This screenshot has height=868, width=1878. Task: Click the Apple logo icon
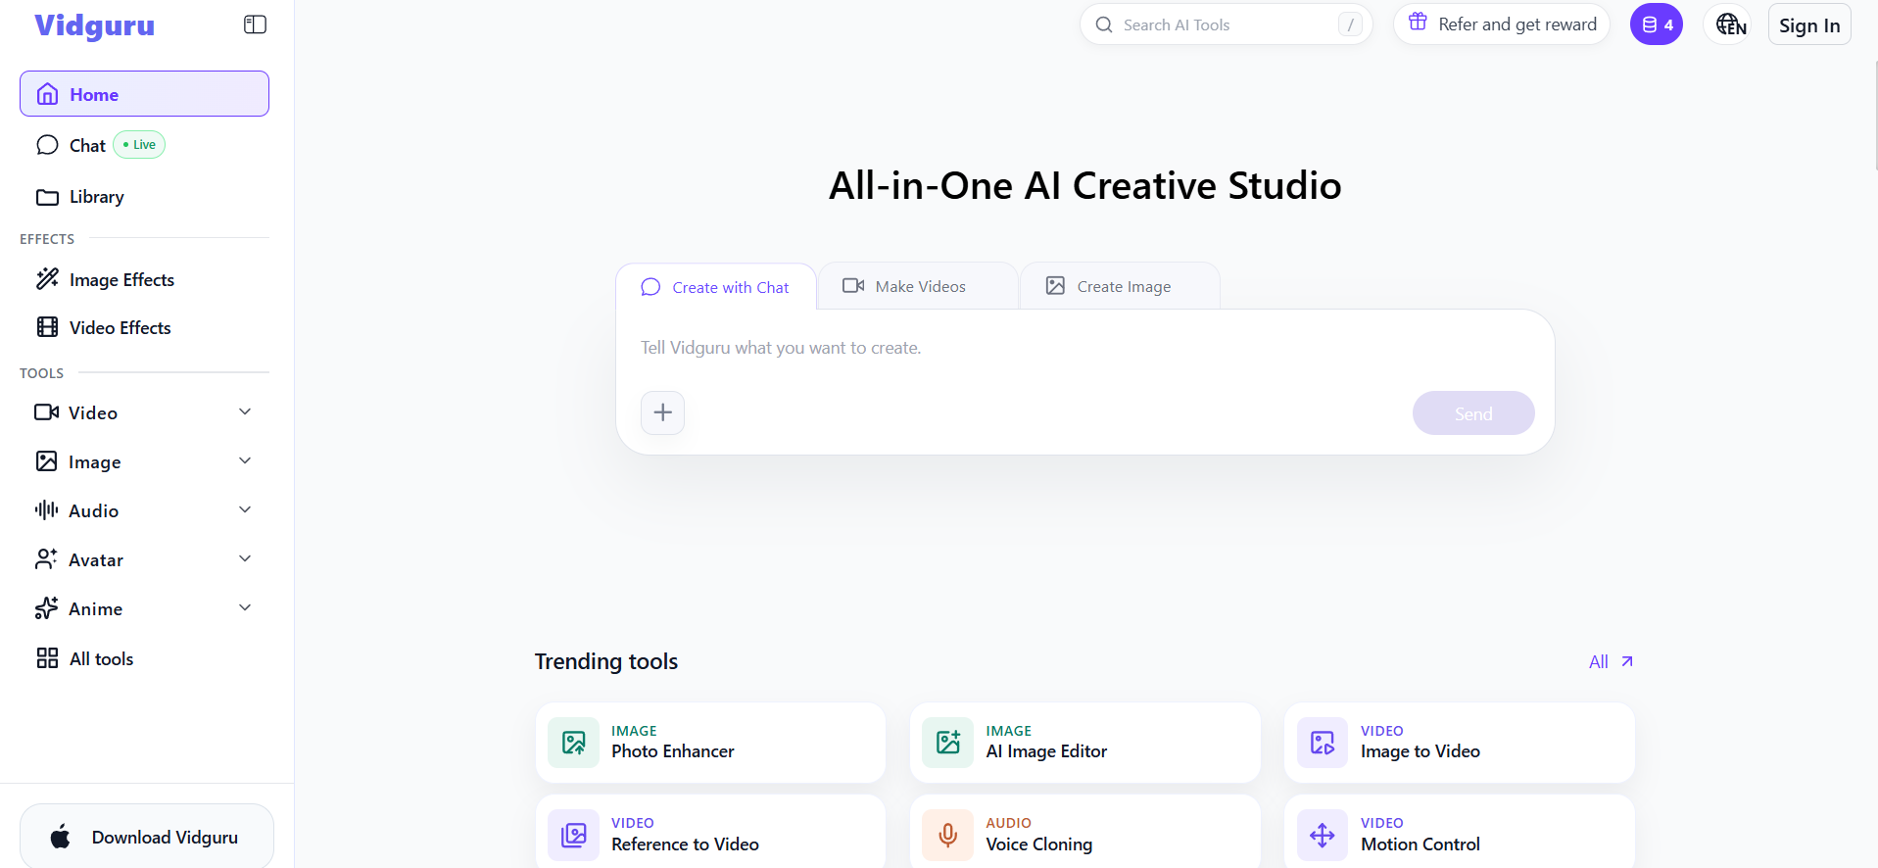pyautogui.click(x=61, y=837)
